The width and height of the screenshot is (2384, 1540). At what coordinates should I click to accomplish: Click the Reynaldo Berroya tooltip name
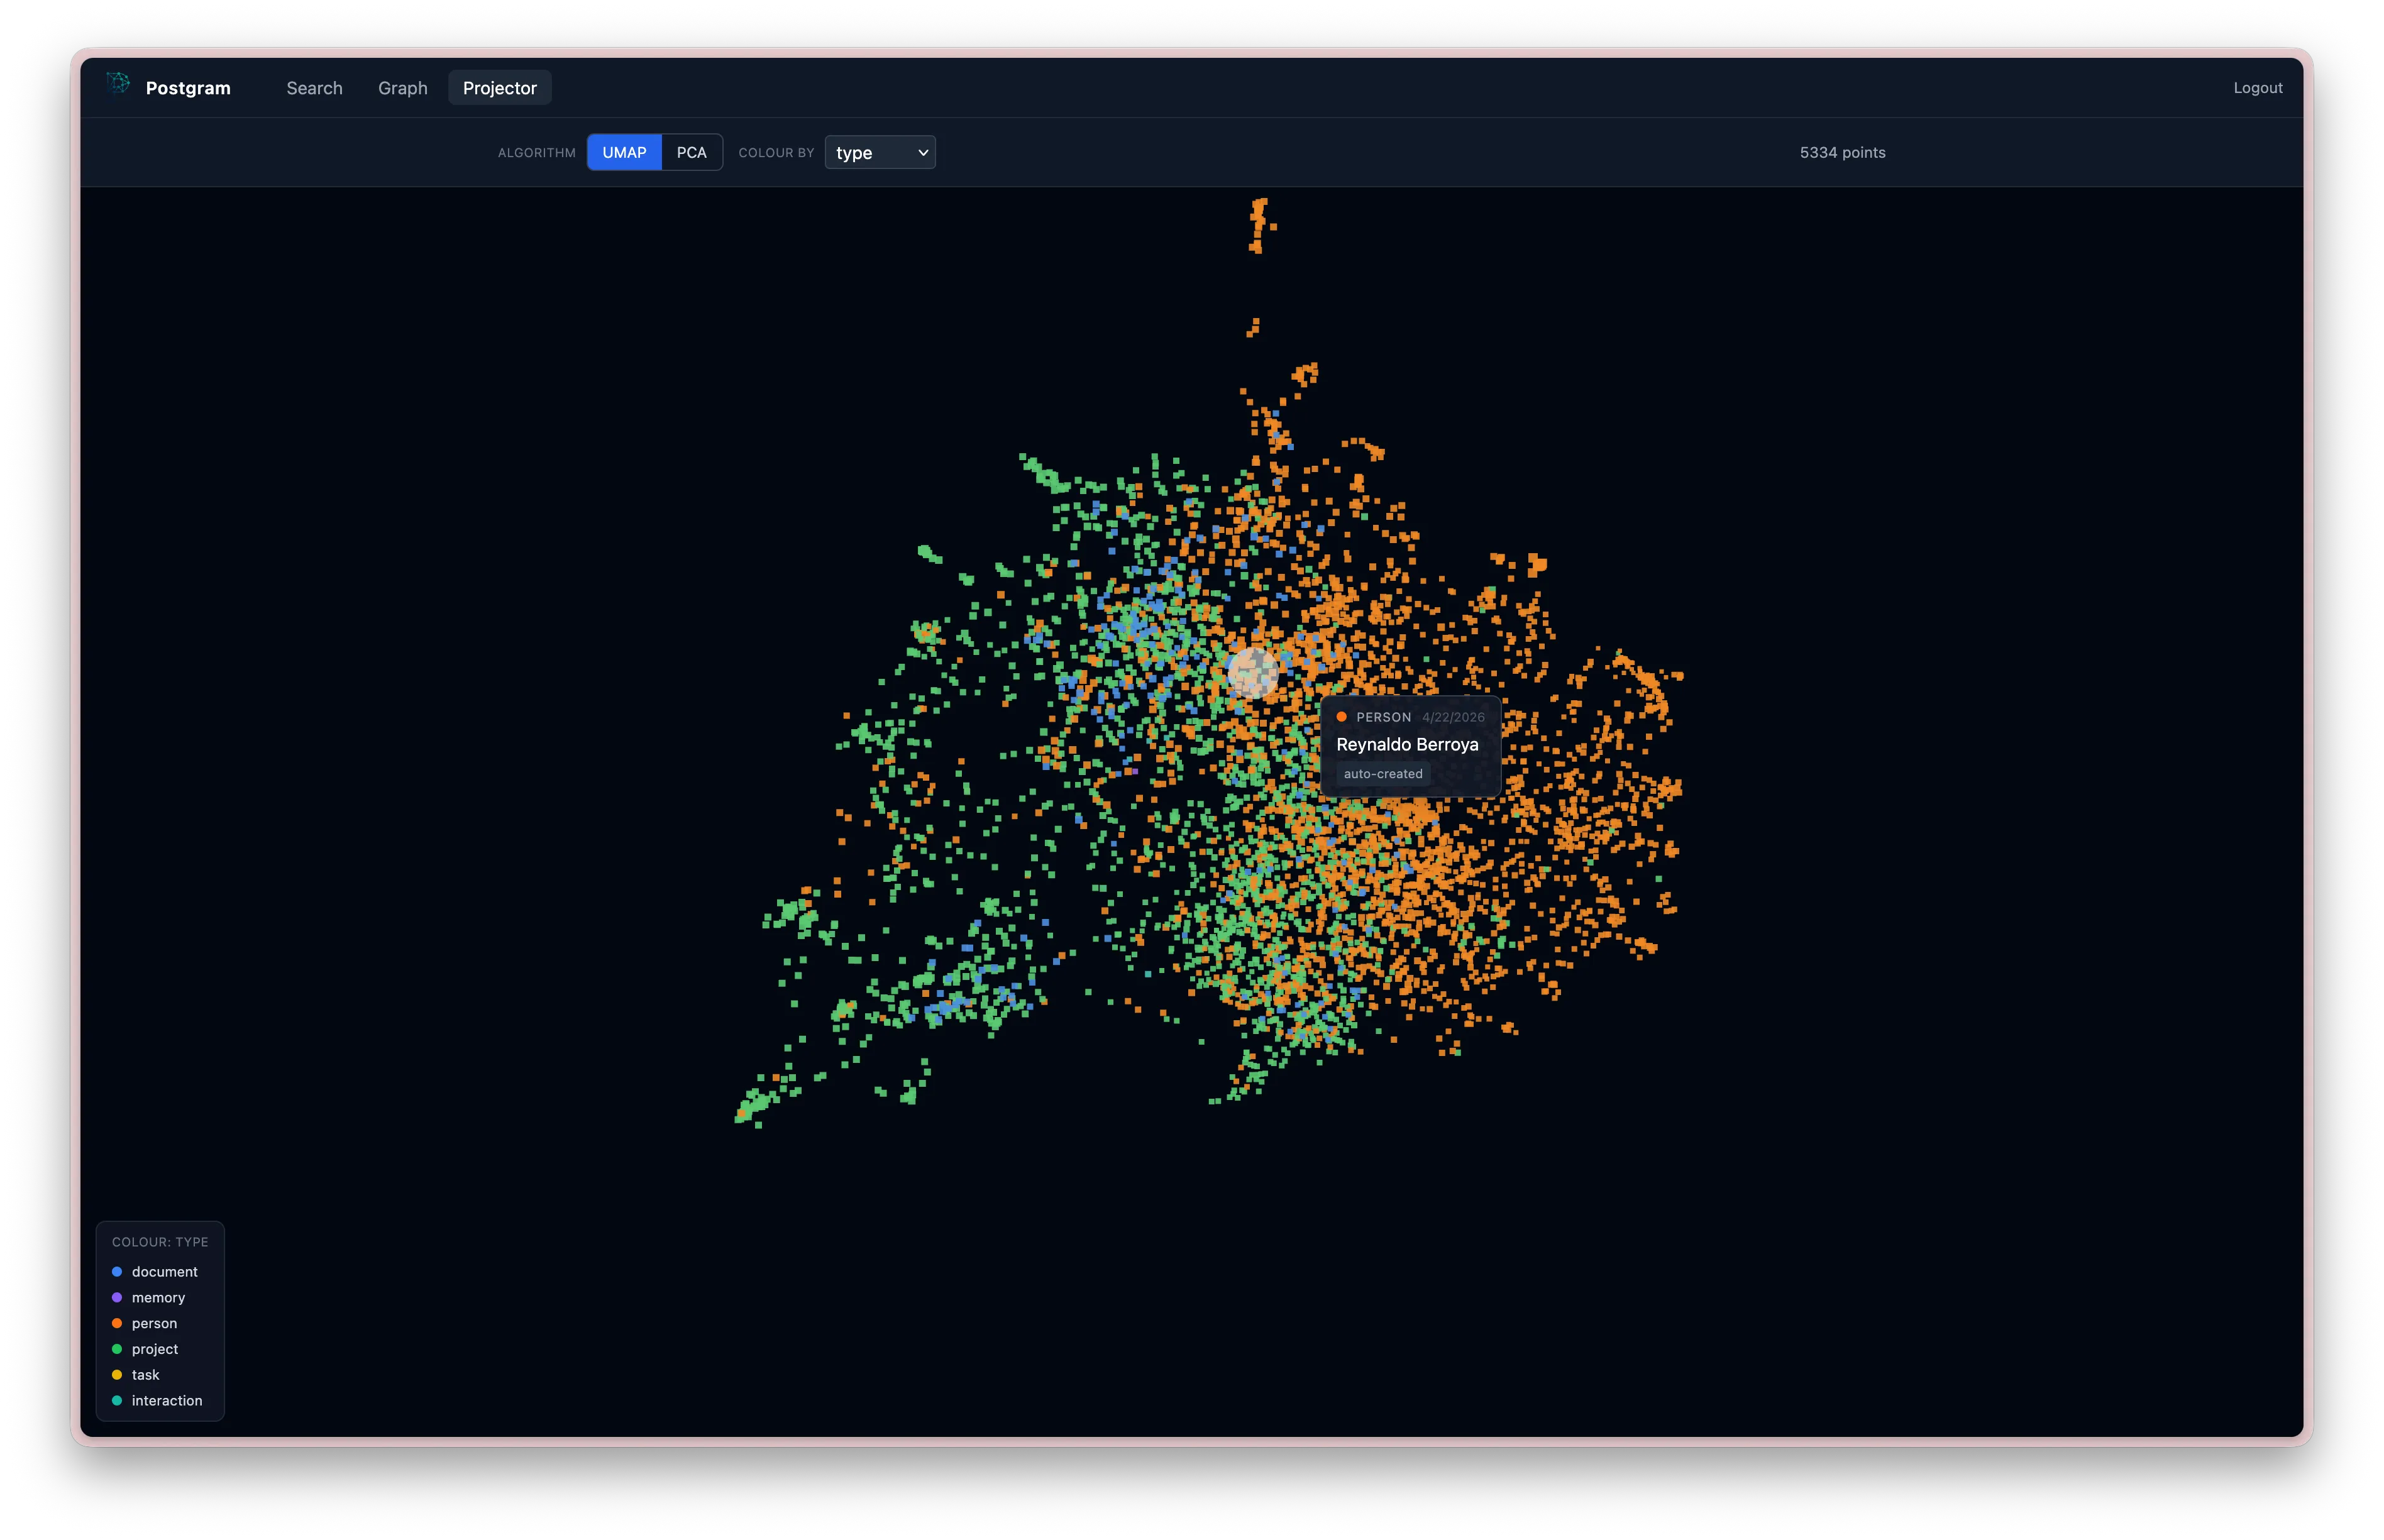click(1407, 744)
